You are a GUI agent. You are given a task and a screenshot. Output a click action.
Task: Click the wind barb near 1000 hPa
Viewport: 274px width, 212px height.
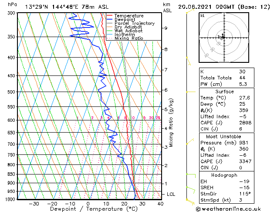190,200
